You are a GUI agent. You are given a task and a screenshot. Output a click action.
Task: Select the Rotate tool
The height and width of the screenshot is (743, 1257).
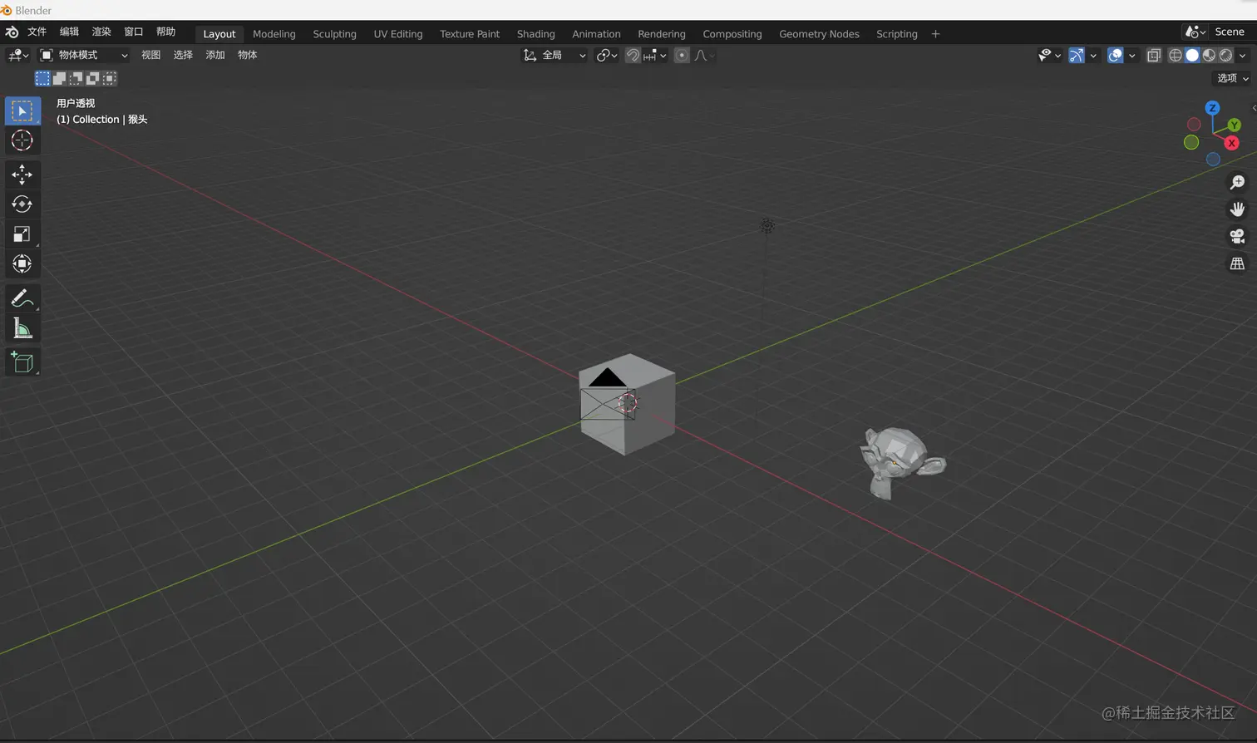point(22,204)
